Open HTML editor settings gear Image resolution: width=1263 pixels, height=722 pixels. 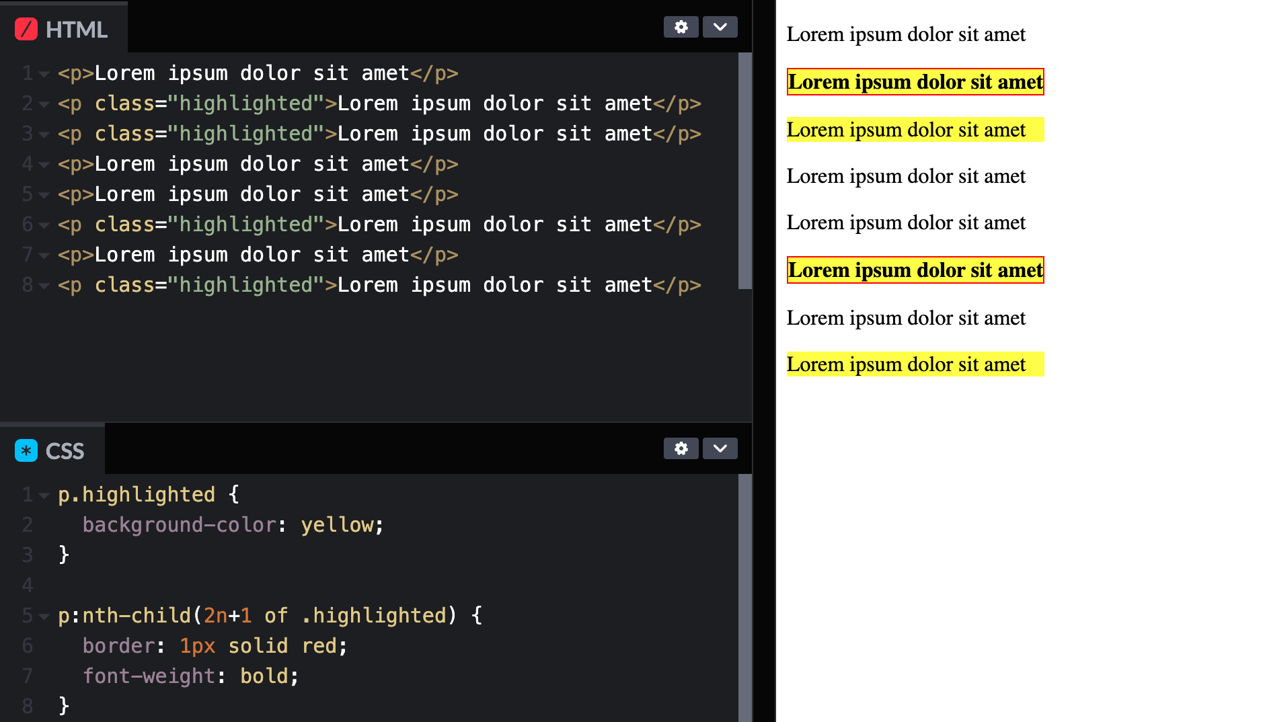pos(681,27)
